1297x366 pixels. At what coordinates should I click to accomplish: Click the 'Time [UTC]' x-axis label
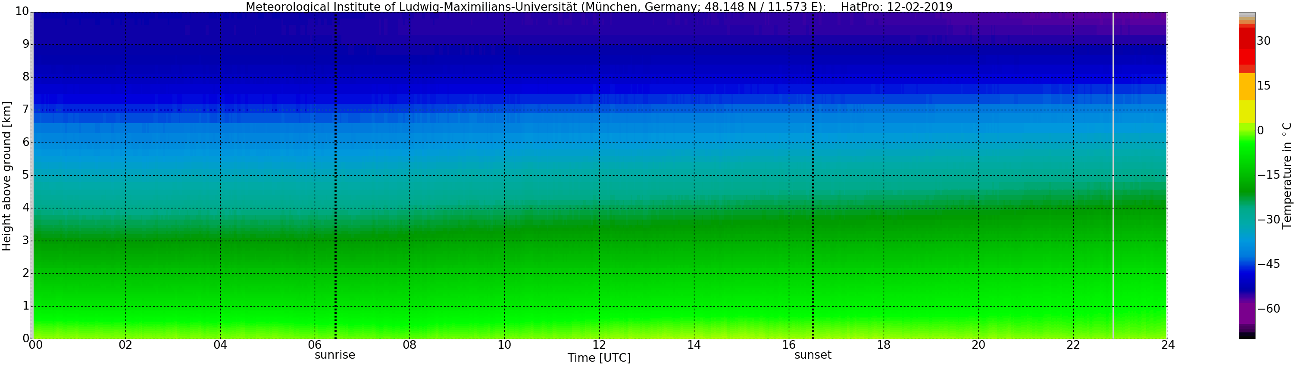pos(599,358)
